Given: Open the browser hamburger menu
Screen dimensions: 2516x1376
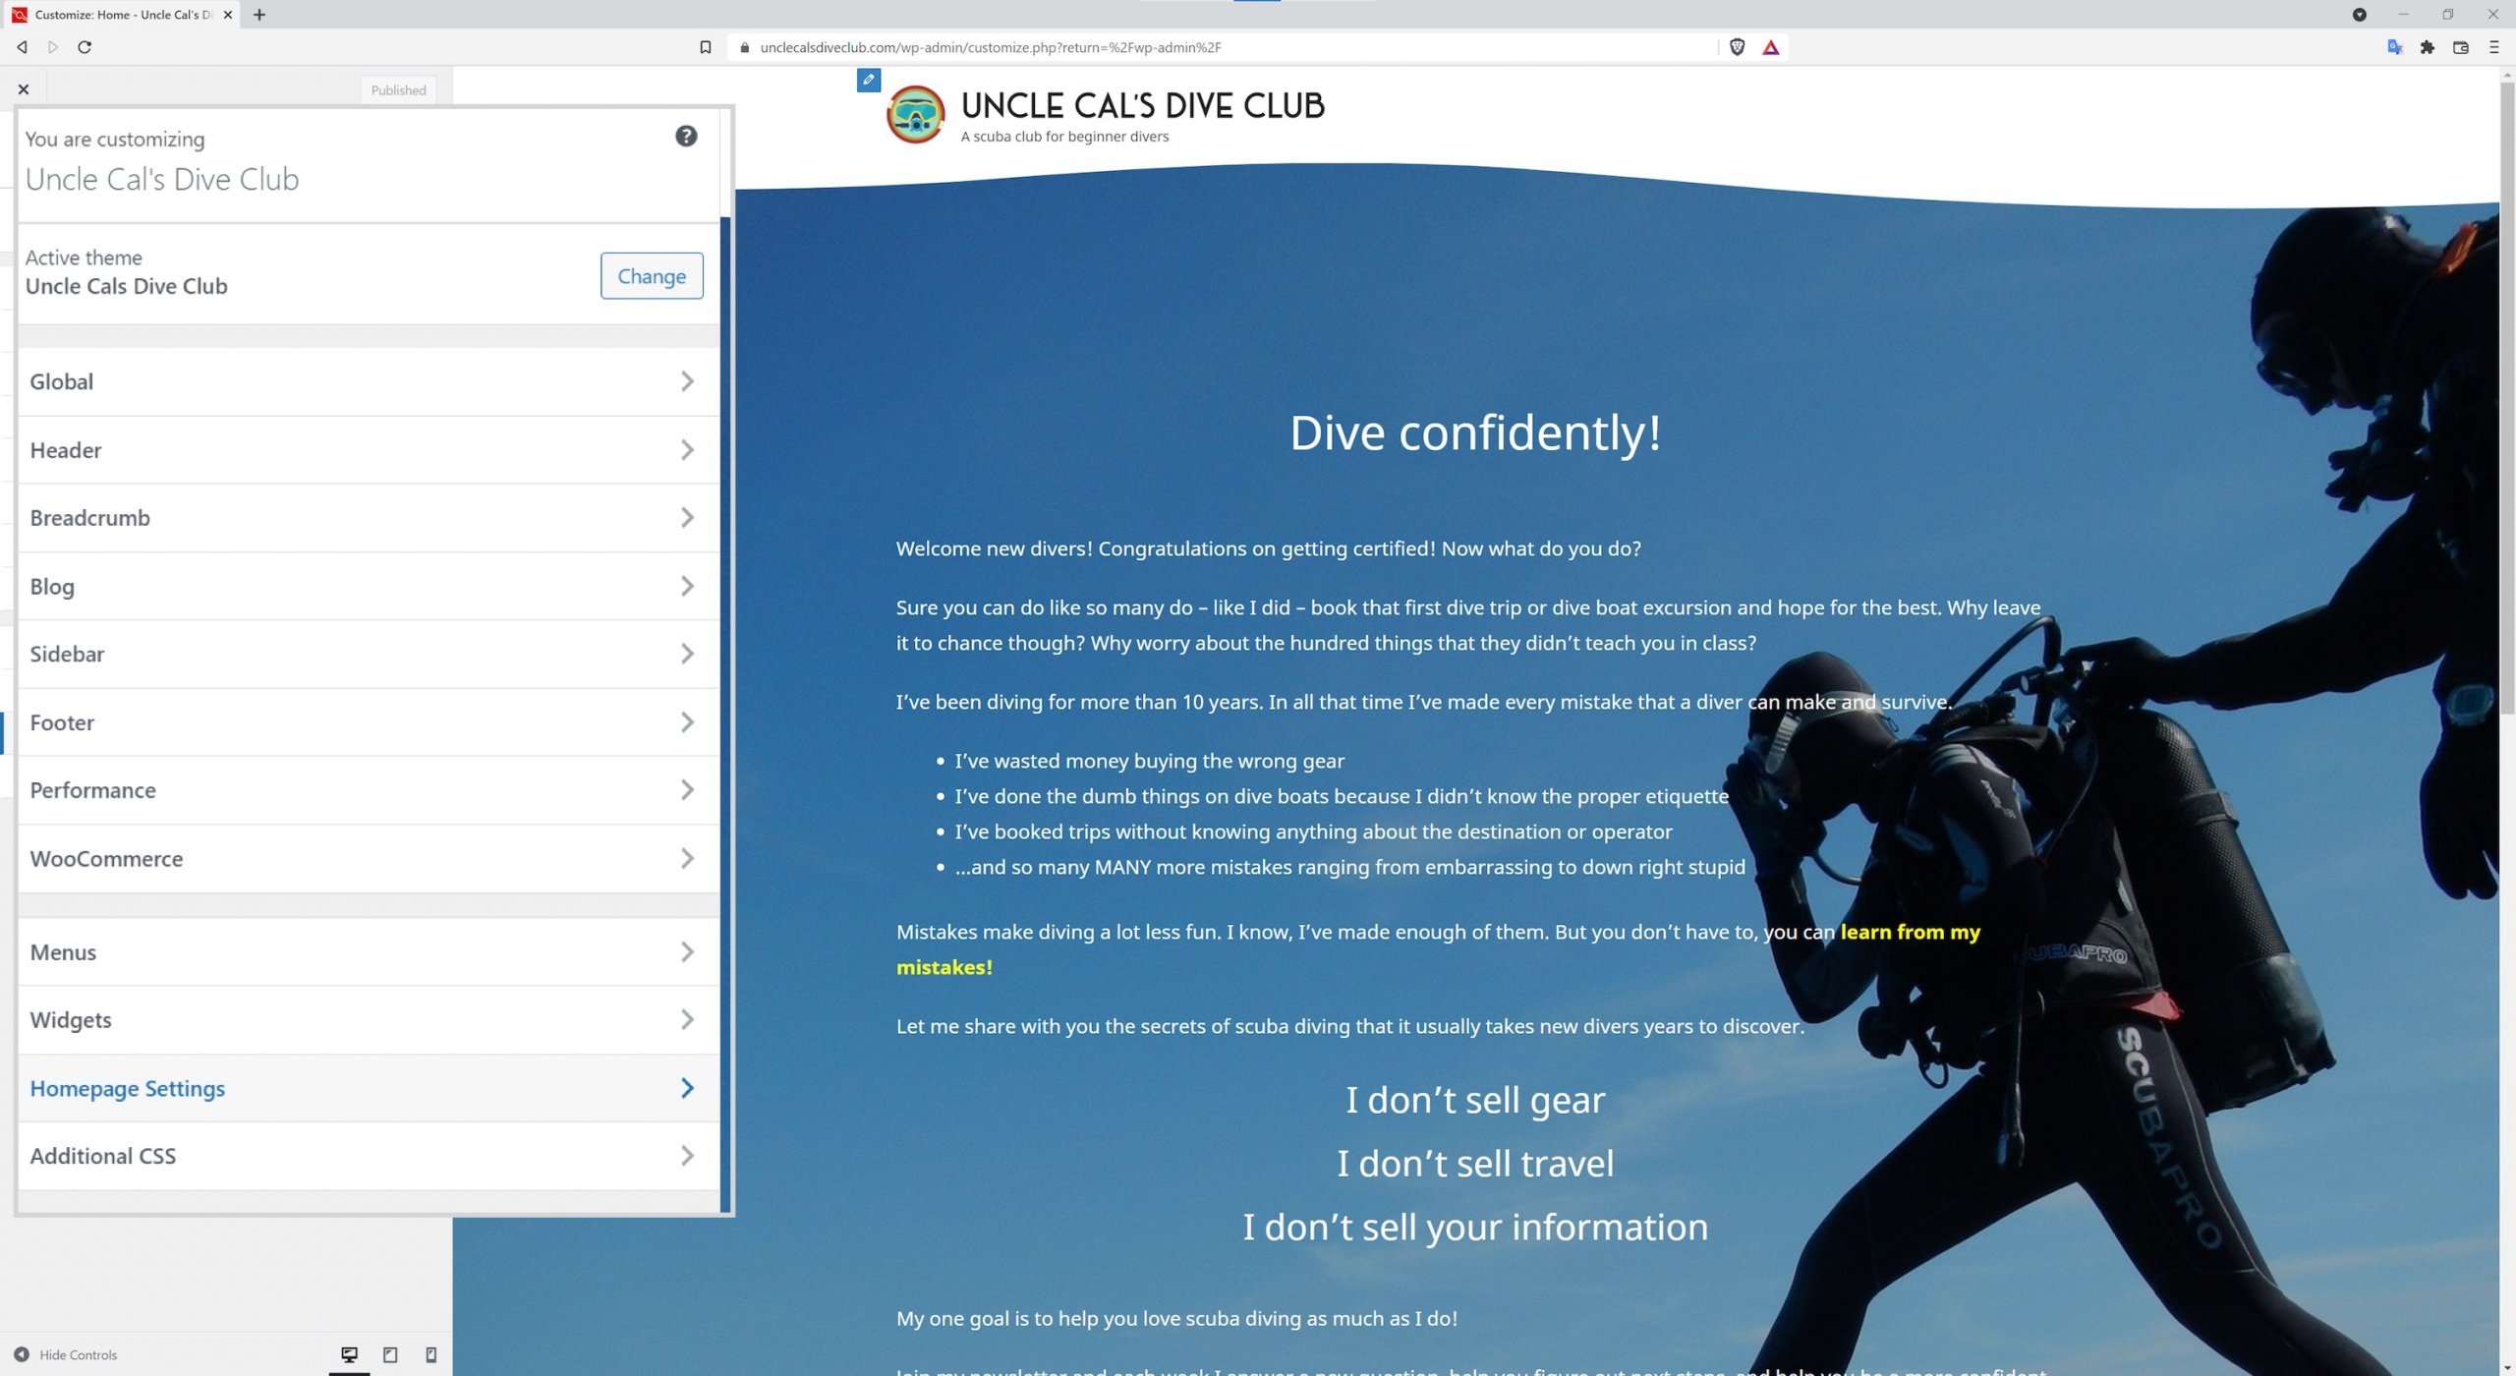Looking at the screenshot, I should pos(2493,47).
